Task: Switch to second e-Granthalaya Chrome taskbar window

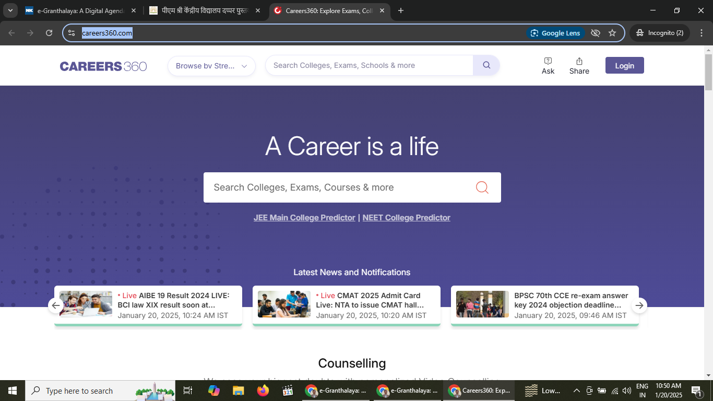Action: pos(408,391)
